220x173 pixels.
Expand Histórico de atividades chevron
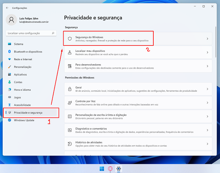(207, 144)
